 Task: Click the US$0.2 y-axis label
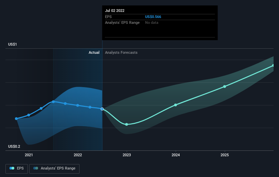tap(14, 146)
